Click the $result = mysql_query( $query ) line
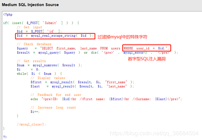 pos(97,52)
